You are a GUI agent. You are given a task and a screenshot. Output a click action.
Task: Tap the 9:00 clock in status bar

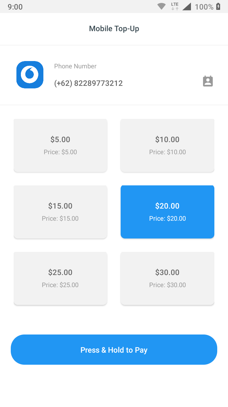(x=15, y=7)
